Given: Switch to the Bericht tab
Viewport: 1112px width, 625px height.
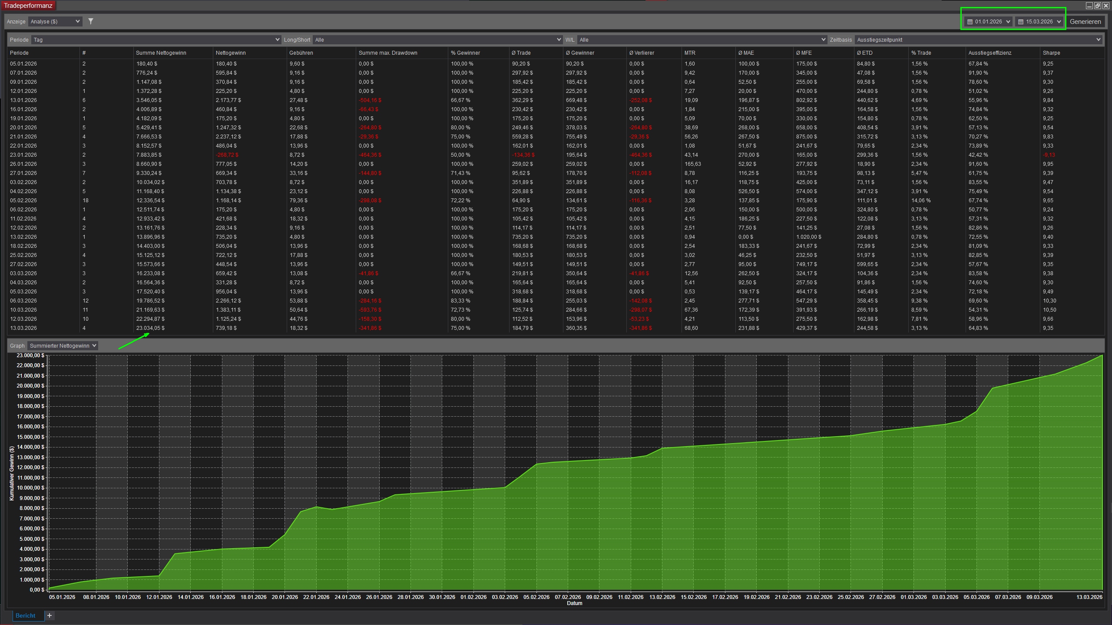Looking at the screenshot, I should point(26,615).
